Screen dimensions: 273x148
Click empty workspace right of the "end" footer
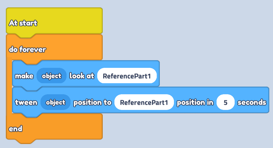click(x=184, y=129)
